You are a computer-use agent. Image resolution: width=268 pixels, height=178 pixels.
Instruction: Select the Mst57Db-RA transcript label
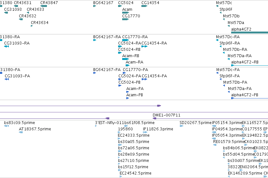[235, 50]
